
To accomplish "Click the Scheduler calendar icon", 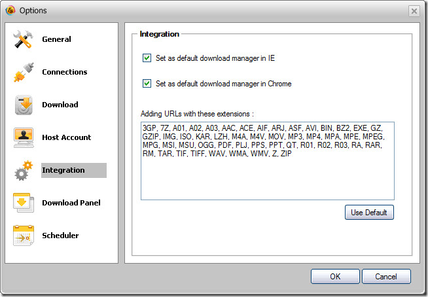I will tap(24, 236).
